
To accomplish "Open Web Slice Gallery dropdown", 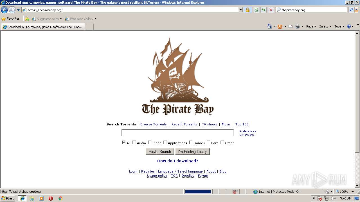I will point(80,19).
